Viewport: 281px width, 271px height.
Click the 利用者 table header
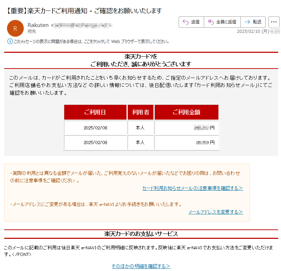coord(141,112)
